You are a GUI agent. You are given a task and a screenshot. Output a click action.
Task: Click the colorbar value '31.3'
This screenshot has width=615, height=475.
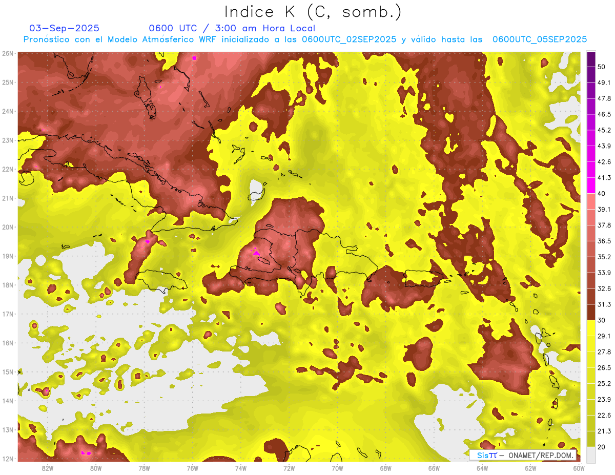point(604,304)
